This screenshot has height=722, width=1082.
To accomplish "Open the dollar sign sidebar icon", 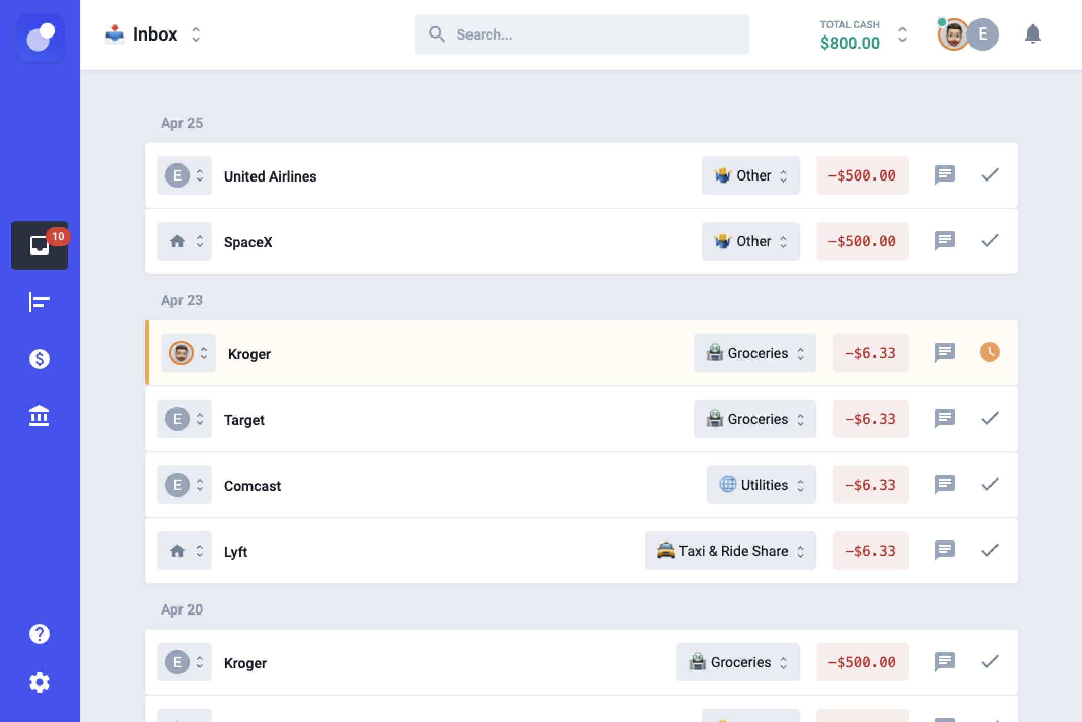I will pyautogui.click(x=40, y=359).
